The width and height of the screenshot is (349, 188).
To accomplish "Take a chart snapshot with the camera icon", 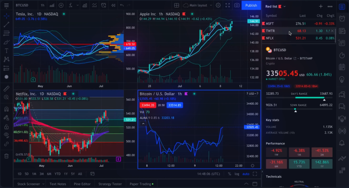I will pyautogui.click(x=236, y=5).
